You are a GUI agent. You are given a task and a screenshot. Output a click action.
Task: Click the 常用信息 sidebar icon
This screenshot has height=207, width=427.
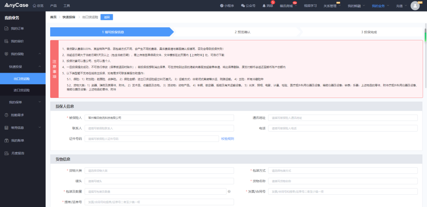6,128
